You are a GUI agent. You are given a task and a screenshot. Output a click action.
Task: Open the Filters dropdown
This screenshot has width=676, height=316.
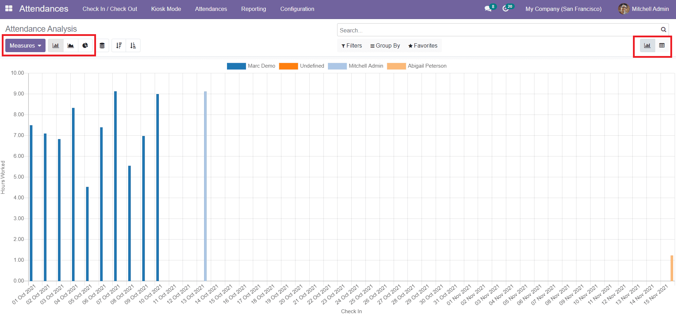pos(352,45)
